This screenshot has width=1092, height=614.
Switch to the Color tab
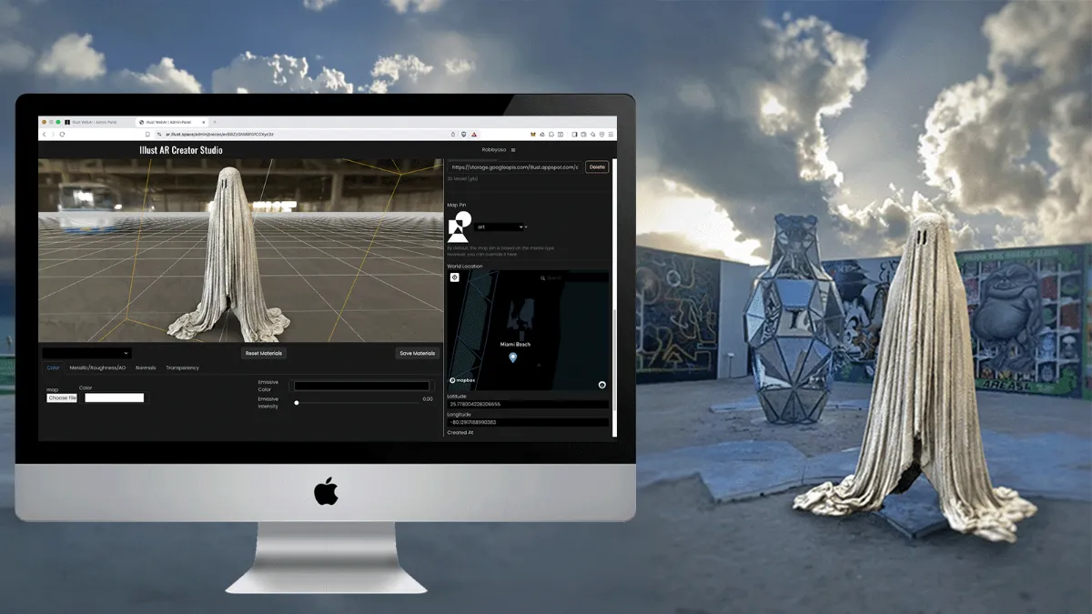click(53, 367)
